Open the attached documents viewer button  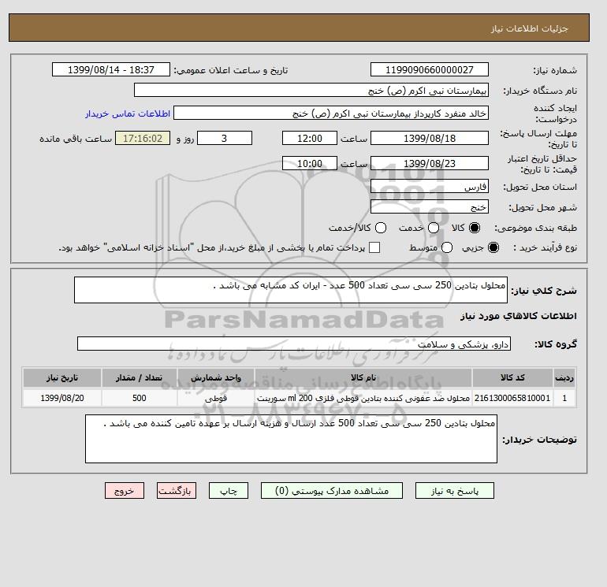pos(332,491)
